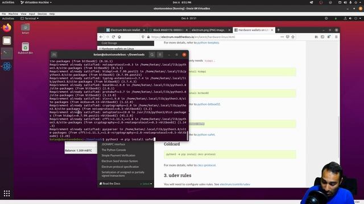Viewport: 364px width, 204px height.
Task: Open VirtualBox Help menu
Action: point(52,14)
